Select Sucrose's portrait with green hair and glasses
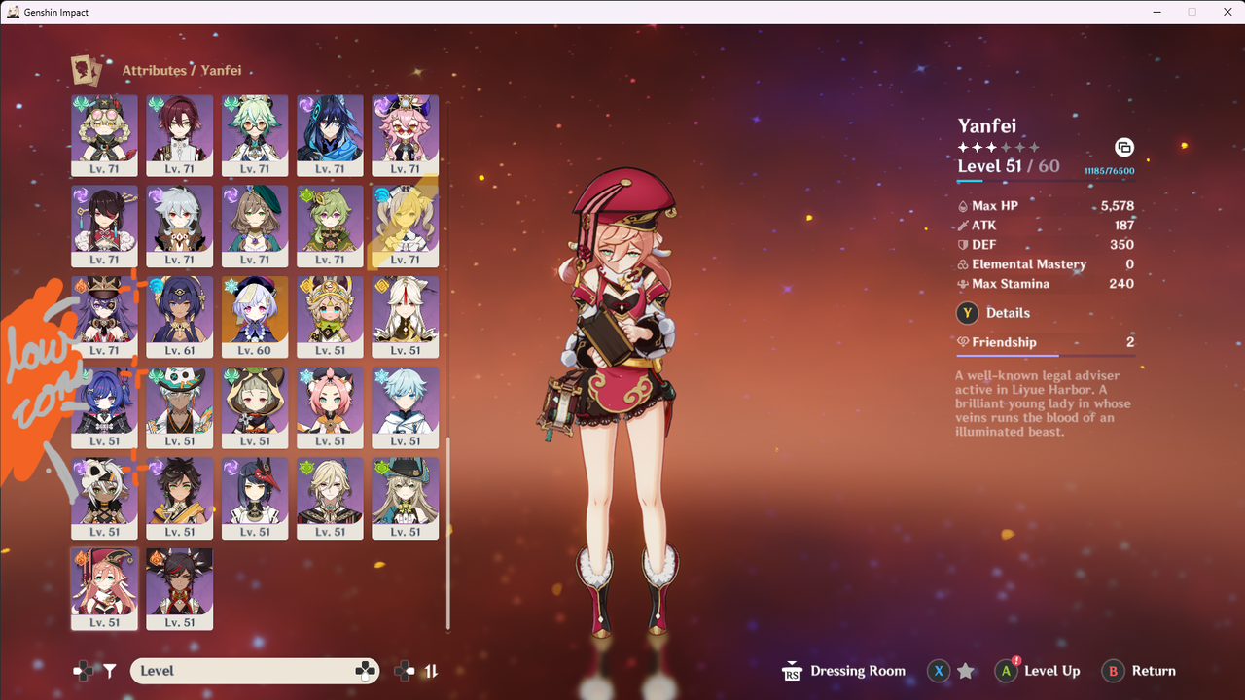This screenshot has height=700, width=1245. pos(255,135)
